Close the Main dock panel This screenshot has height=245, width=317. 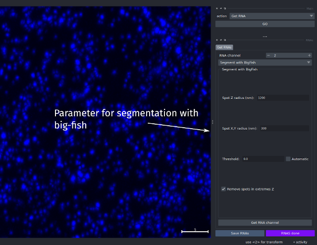217,8
